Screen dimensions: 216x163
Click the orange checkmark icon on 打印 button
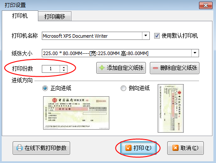(128, 148)
